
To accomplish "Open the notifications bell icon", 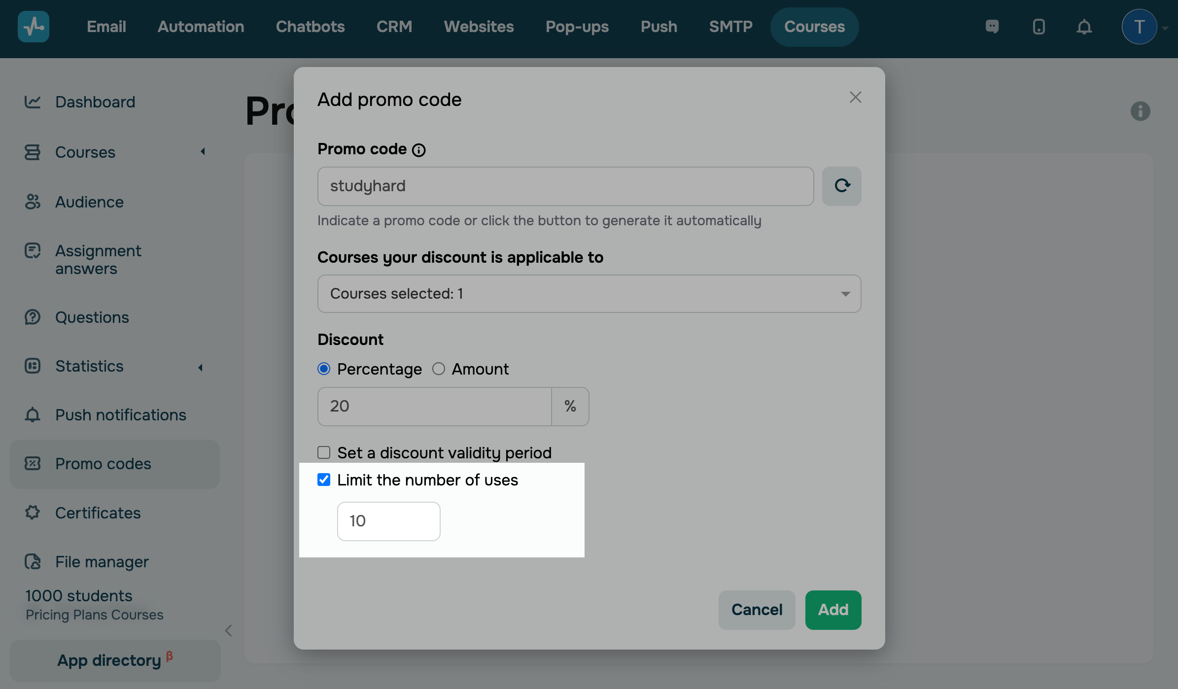I will click(x=1084, y=27).
